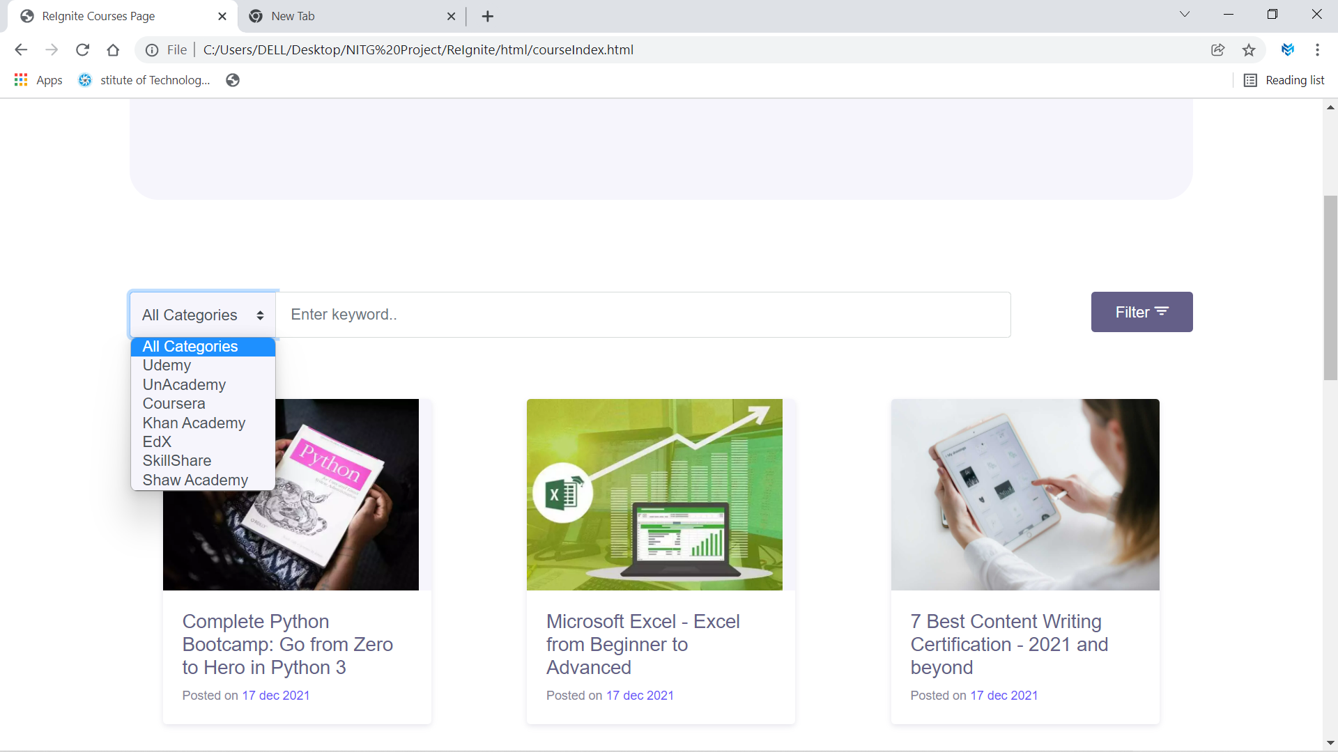Click the Excel course thumbnail image
Screen dimensions: 1338x752
654,494
